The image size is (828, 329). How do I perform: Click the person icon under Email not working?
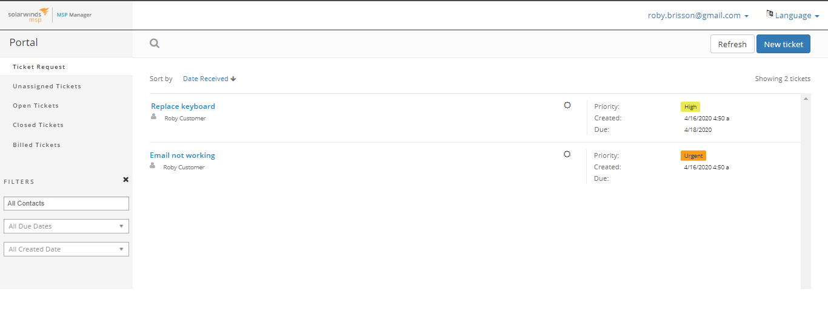tap(153, 166)
